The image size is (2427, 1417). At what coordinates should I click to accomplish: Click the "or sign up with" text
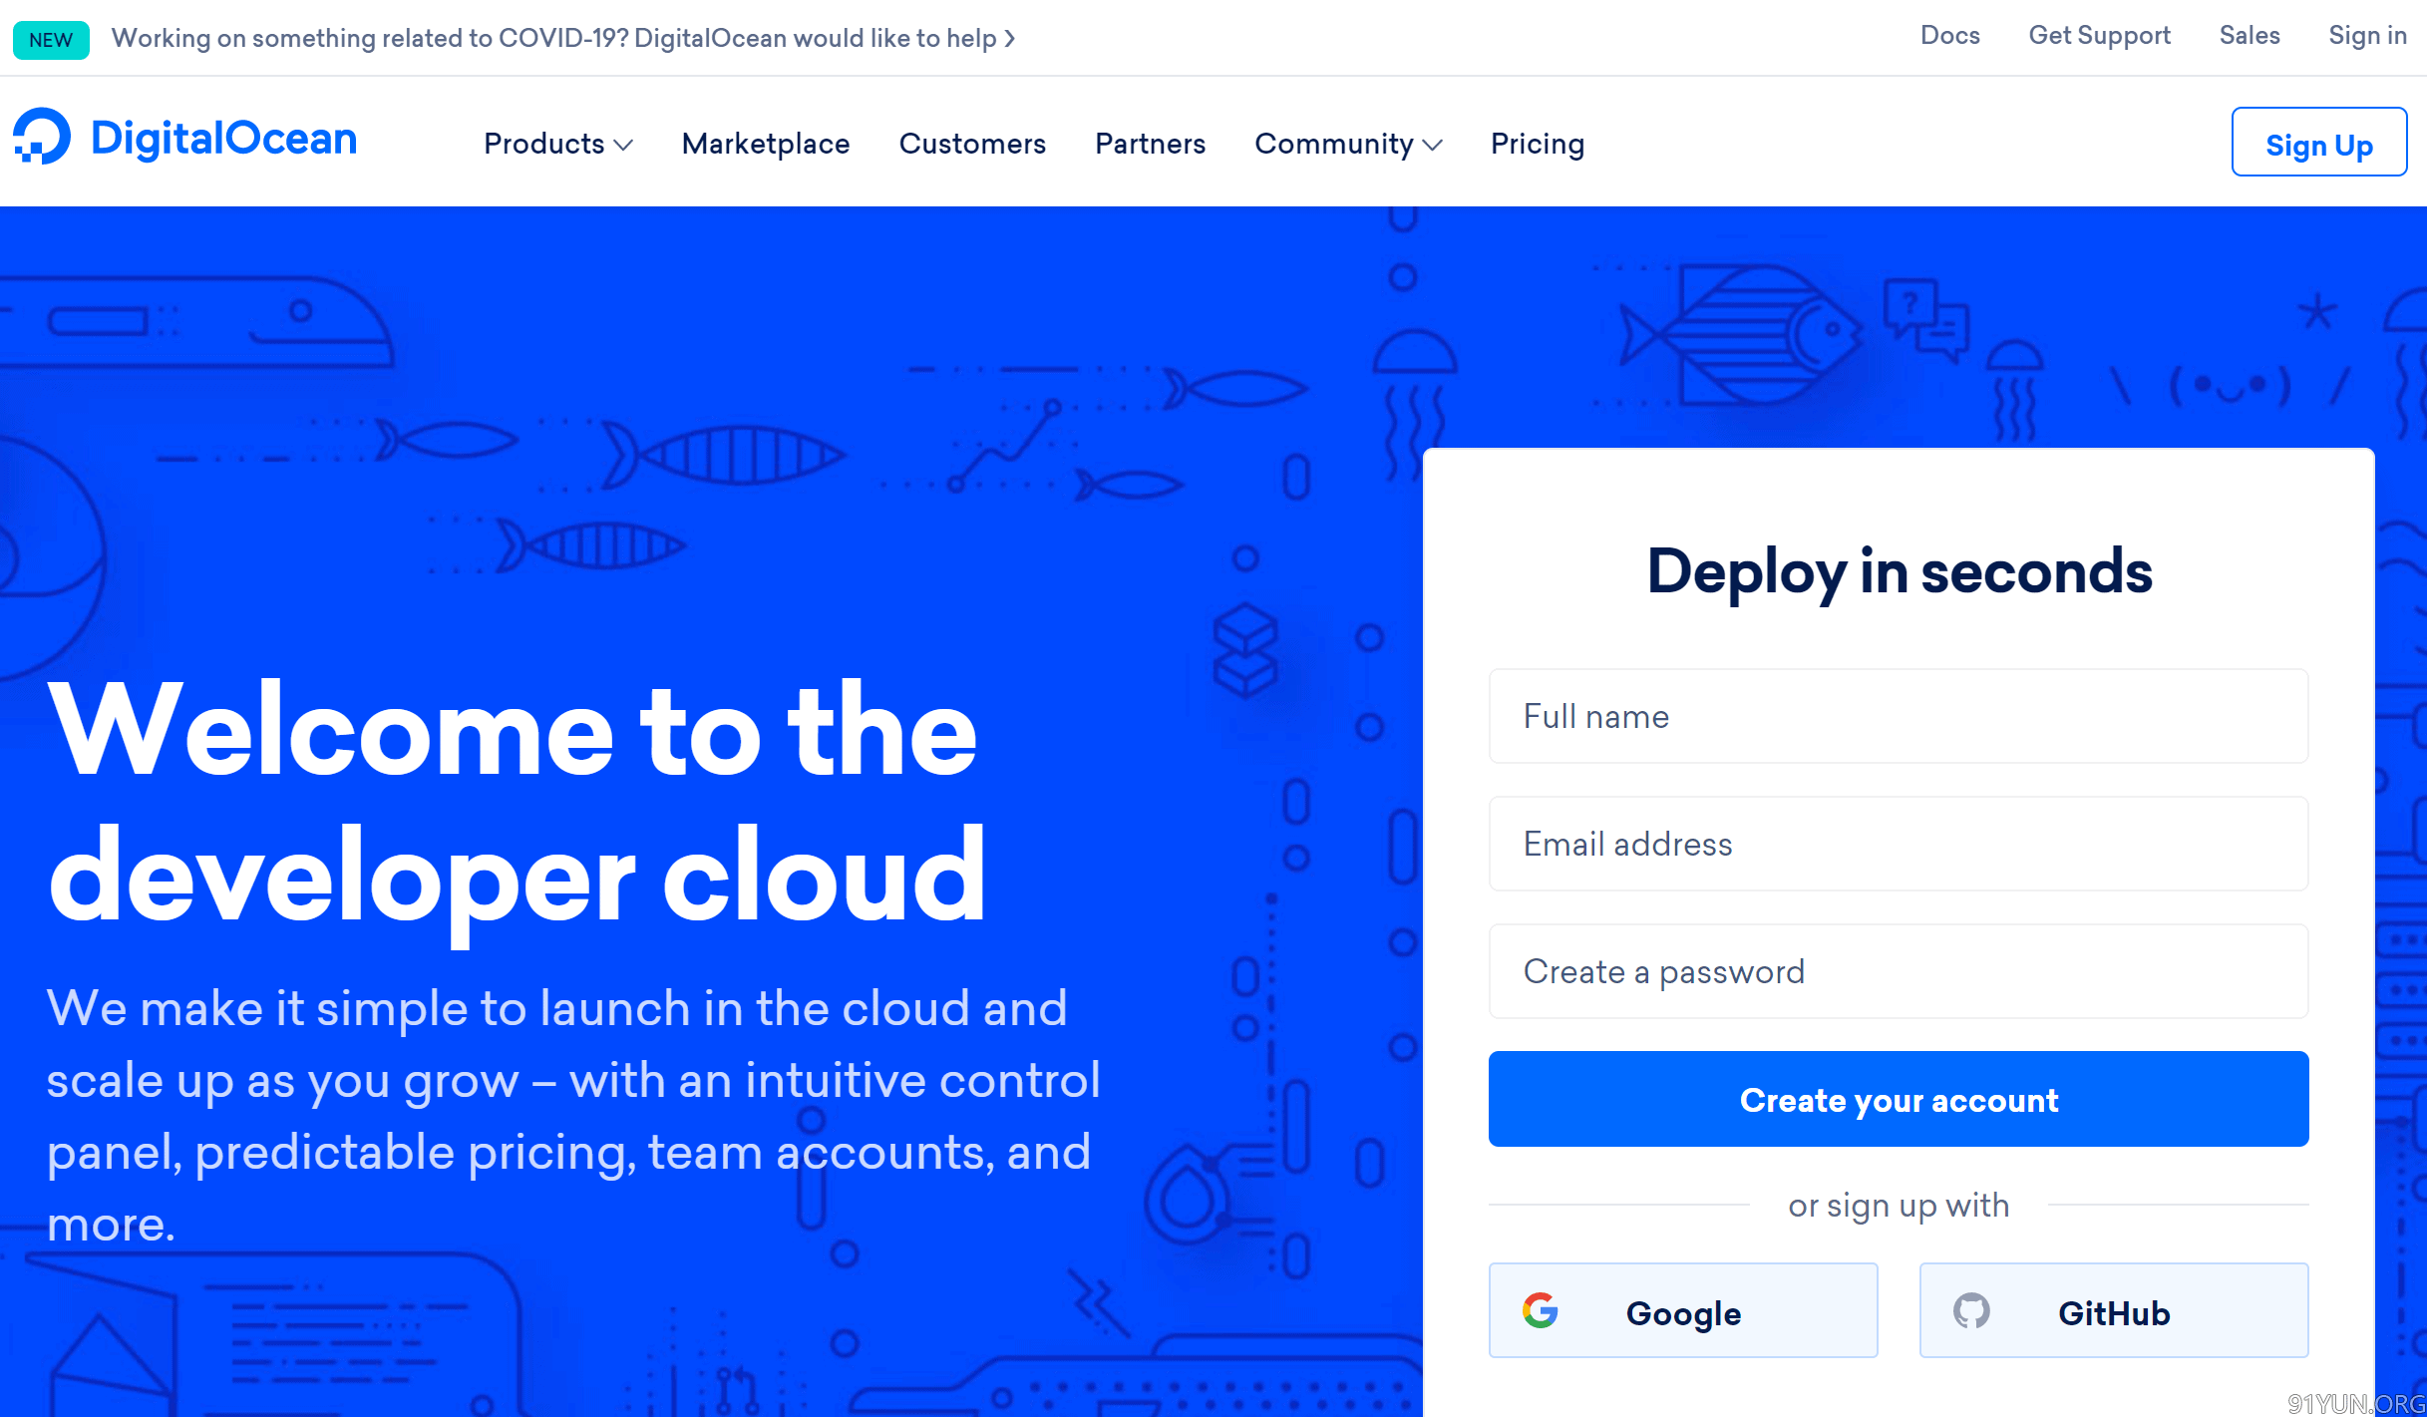(x=1898, y=1205)
